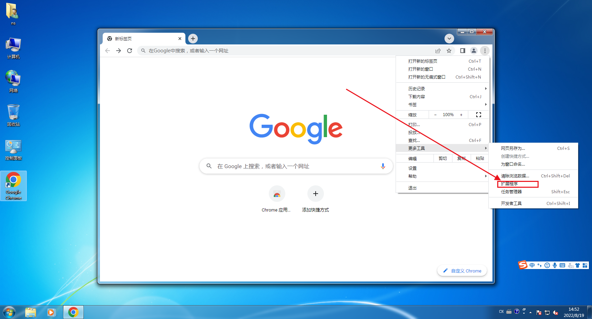592x319 pixels.
Task: Click the Sogou S logo on input bar
Action: coord(523,265)
